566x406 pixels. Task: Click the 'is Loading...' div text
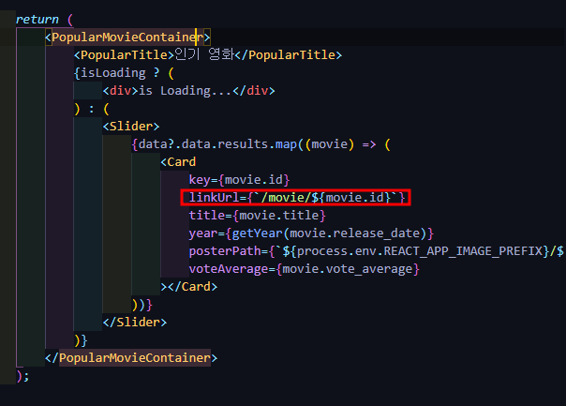coord(186,91)
